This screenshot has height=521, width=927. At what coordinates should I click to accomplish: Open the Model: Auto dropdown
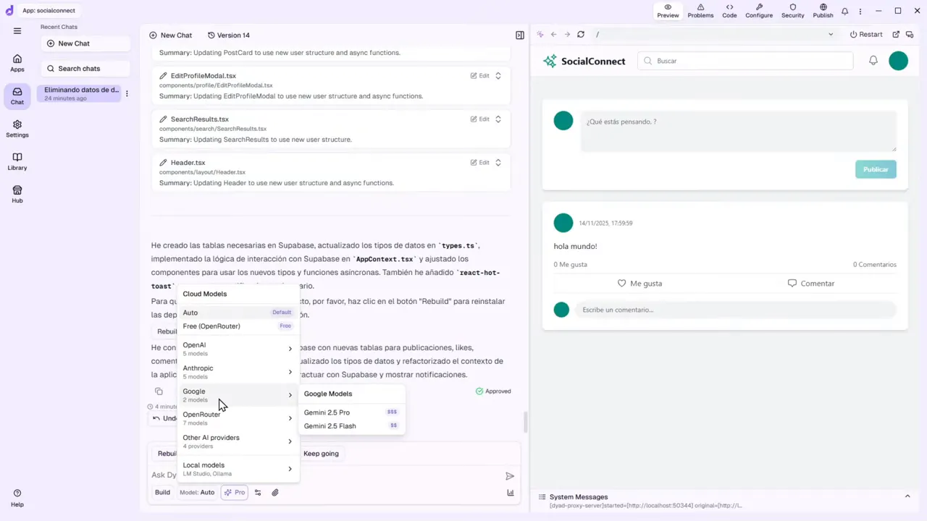[x=197, y=492]
